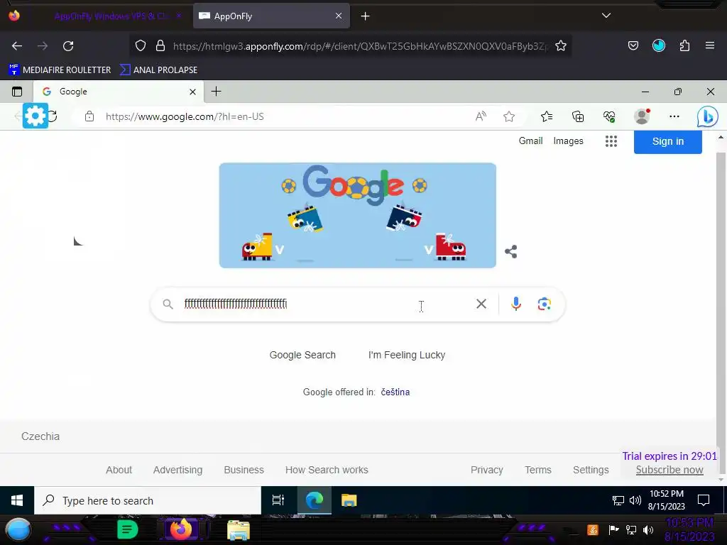This screenshot has height=545, width=727.
Task: Click the site security padlock in Firefox
Action: (x=160, y=45)
